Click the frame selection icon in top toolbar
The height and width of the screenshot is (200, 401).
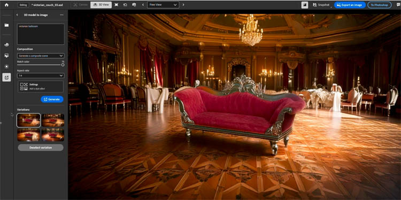point(117,5)
